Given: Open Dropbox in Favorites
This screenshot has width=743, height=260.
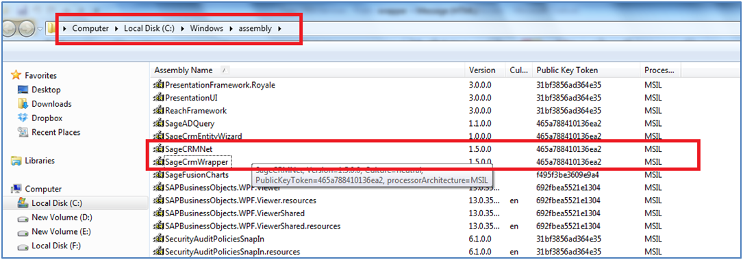Looking at the screenshot, I should coord(47,118).
